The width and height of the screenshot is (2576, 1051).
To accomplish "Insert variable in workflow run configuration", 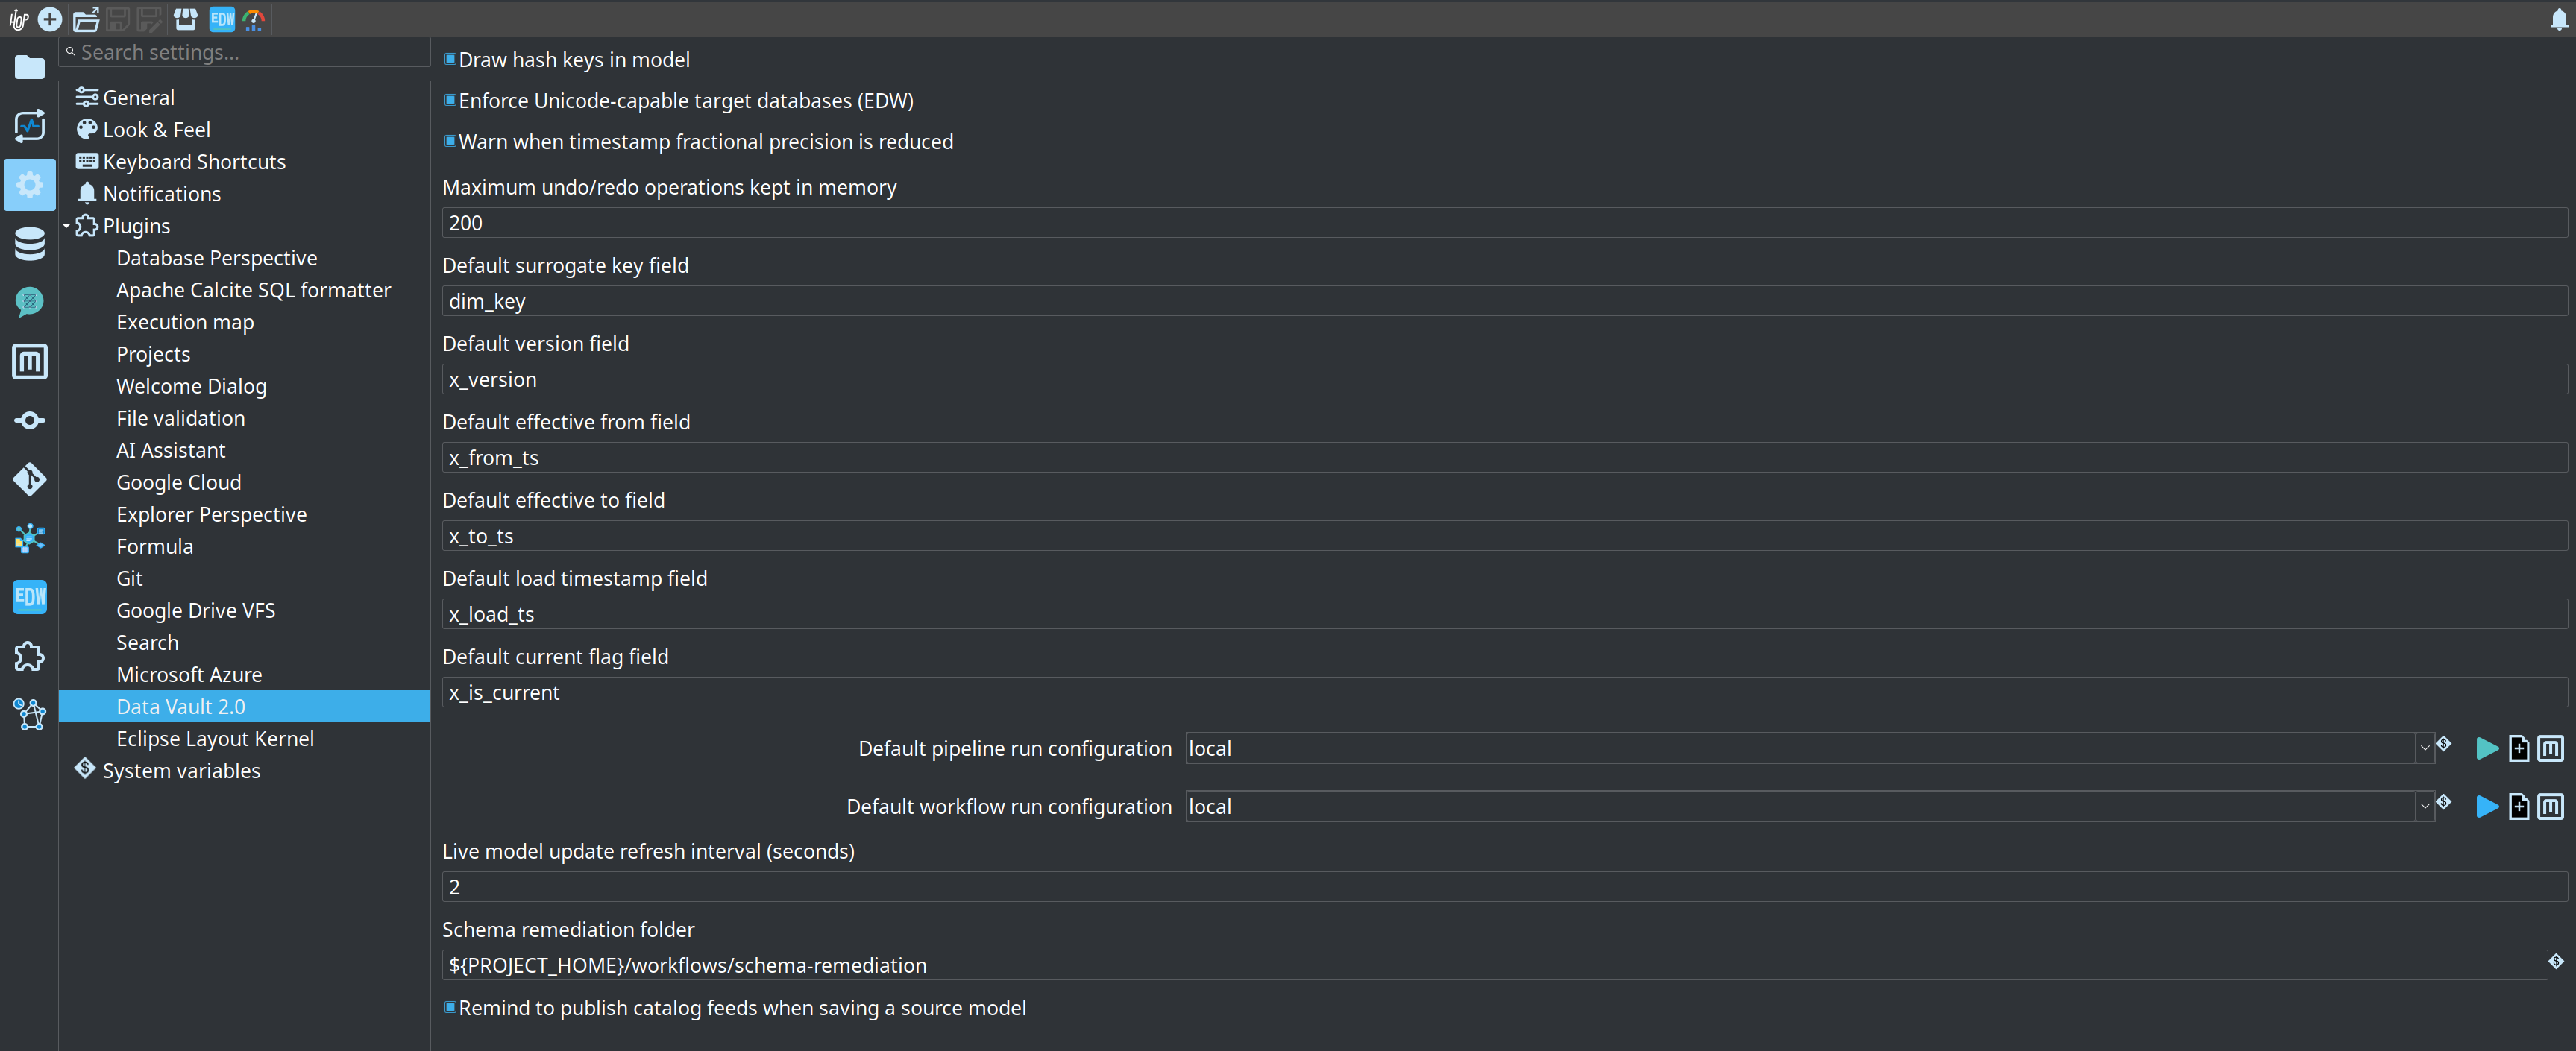I will (x=2444, y=802).
